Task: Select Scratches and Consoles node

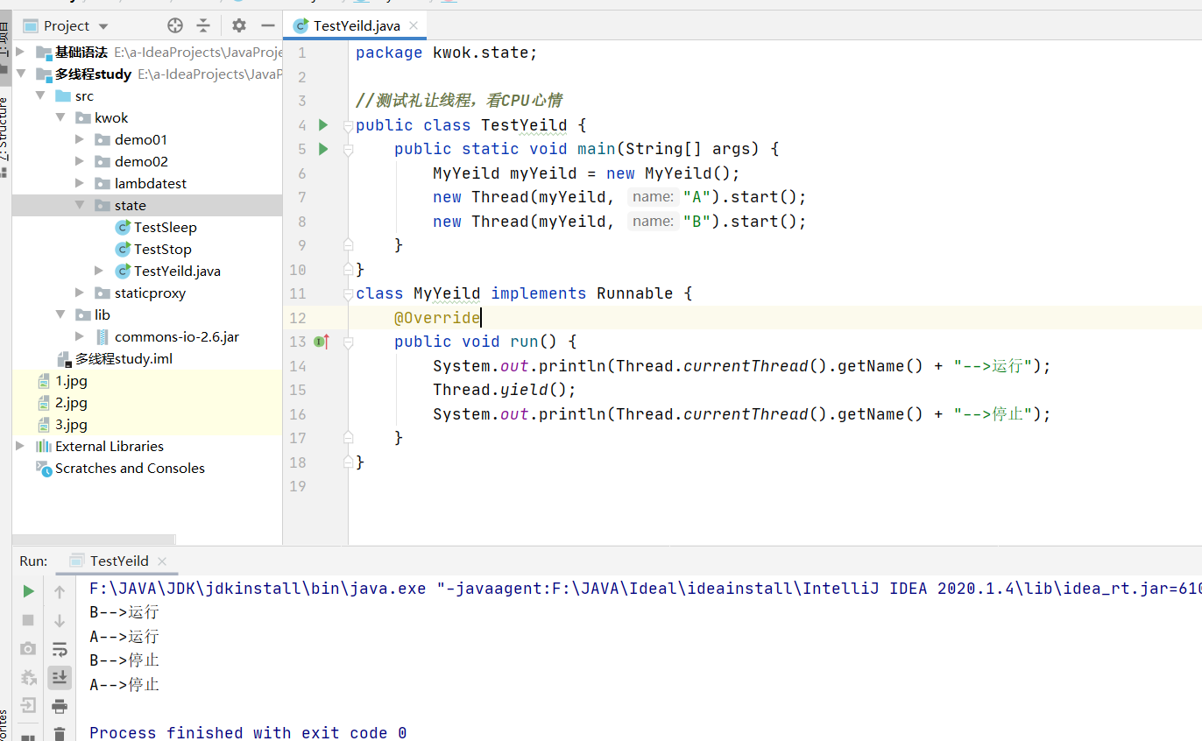Action: (x=120, y=468)
